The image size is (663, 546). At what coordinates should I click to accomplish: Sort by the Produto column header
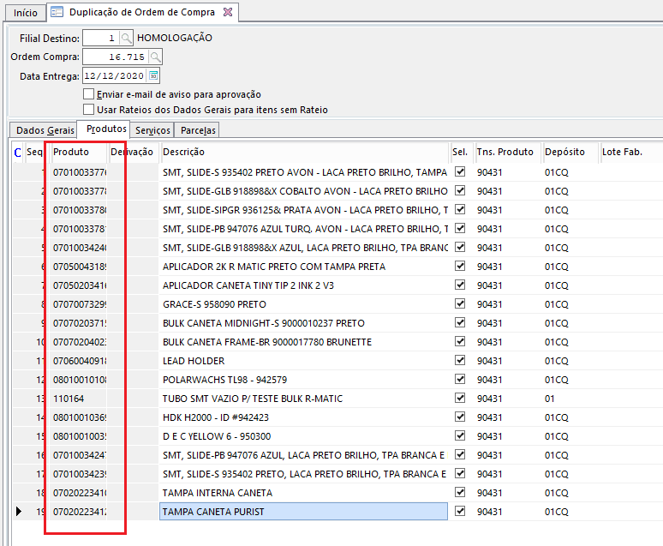(x=77, y=152)
